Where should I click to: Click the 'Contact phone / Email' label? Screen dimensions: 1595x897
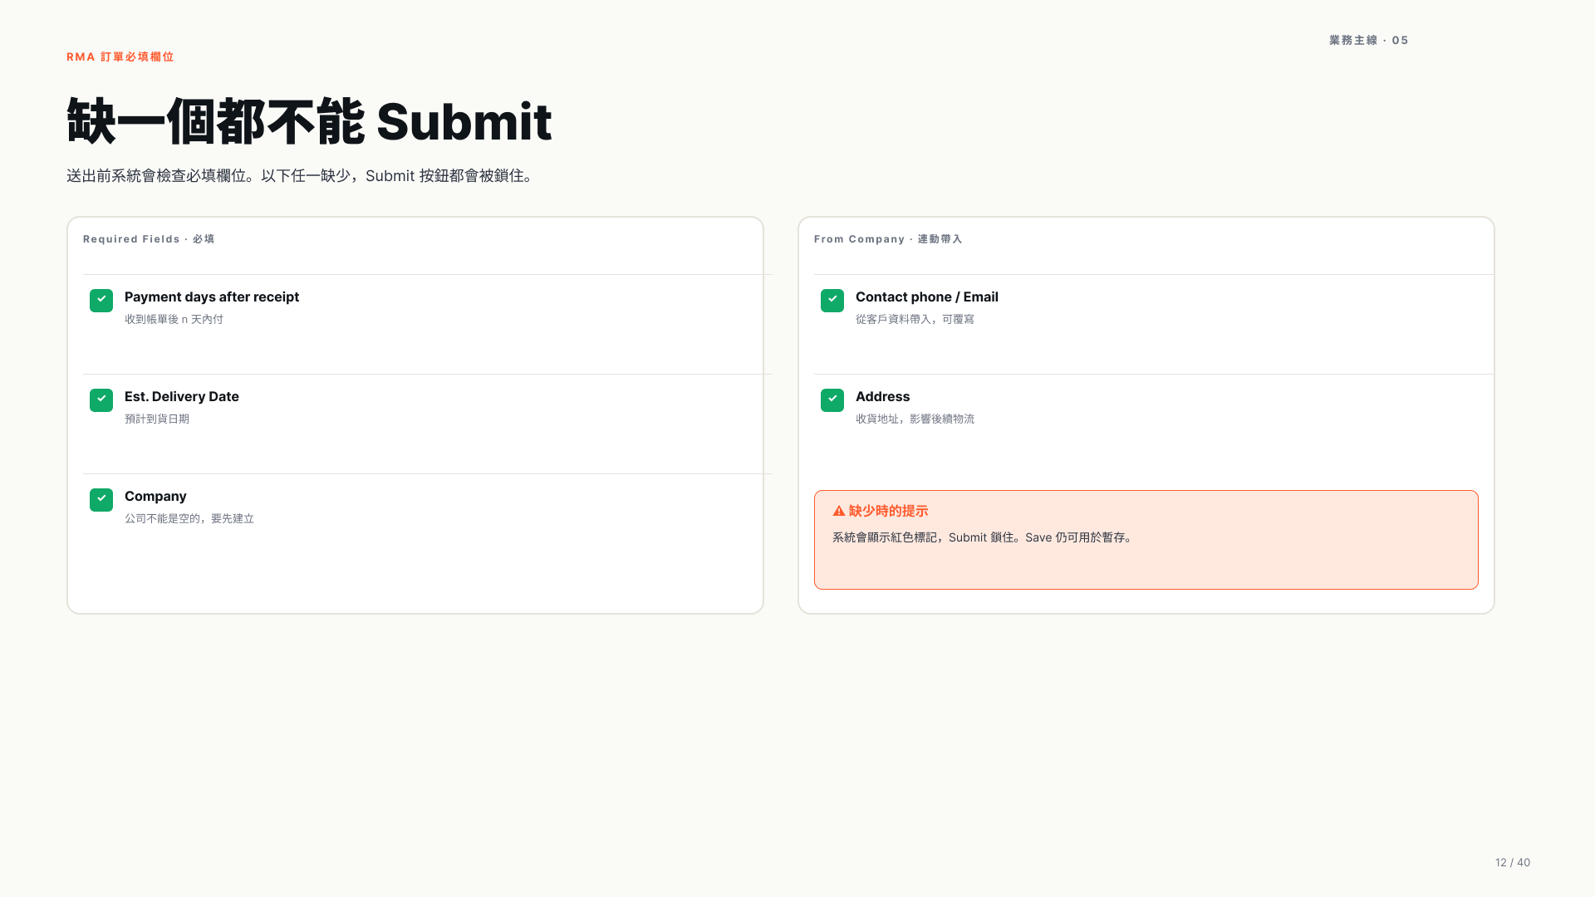click(x=927, y=297)
